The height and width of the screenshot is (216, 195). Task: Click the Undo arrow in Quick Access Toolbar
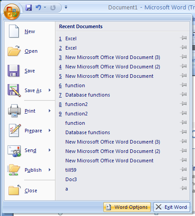pyautogui.click(x=38, y=7)
